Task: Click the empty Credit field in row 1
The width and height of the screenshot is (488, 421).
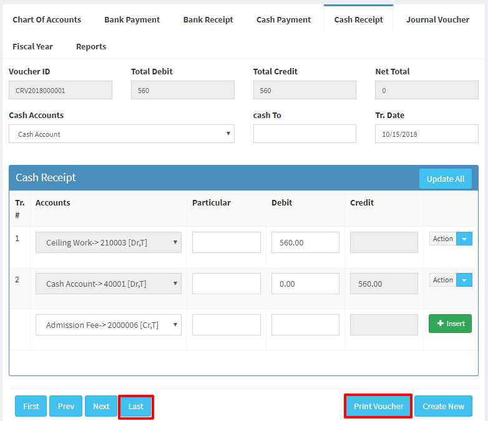Action: (384, 242)
